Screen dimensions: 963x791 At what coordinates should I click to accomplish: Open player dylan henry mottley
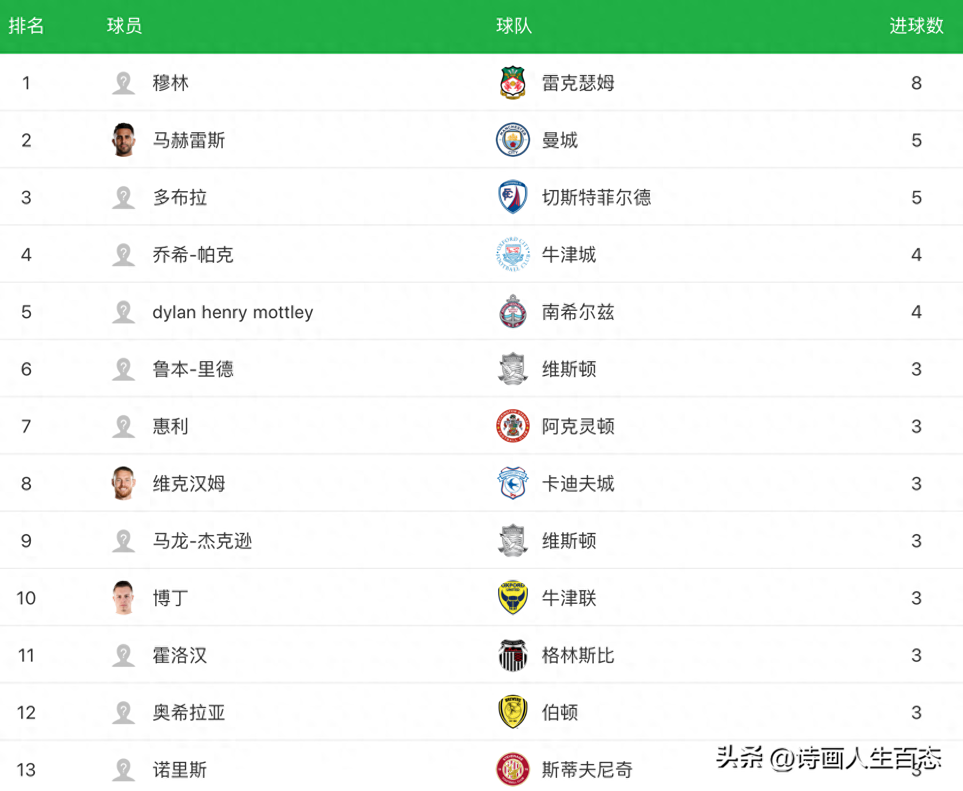pyautogui.click(x=232, y=312)
